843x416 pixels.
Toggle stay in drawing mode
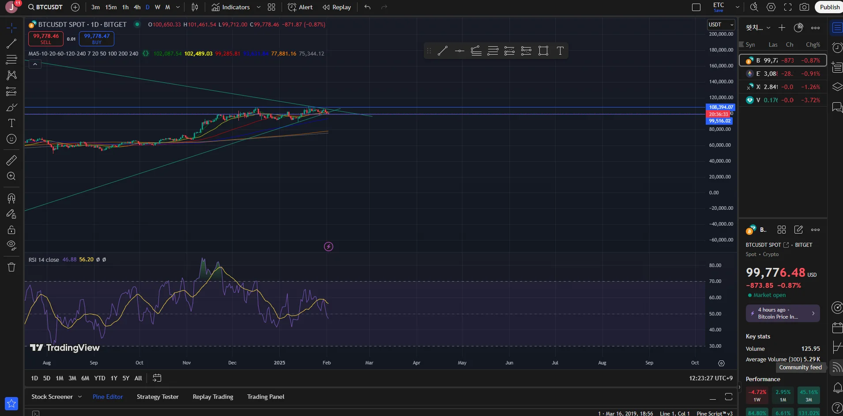pyautogui.click(x=11, y=214)
